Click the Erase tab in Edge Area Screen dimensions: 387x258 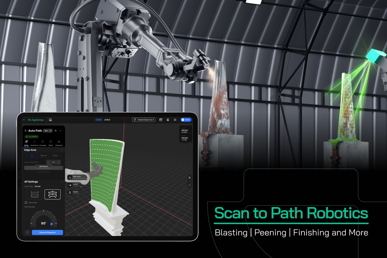coord(55,156)
